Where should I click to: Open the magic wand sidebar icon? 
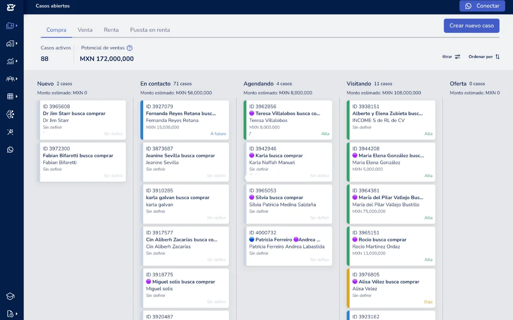coord(11,132)
